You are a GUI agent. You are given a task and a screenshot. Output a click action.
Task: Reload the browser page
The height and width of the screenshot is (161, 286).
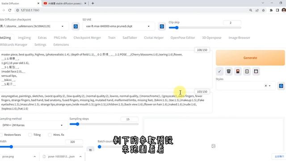click(x=10, y=10)
